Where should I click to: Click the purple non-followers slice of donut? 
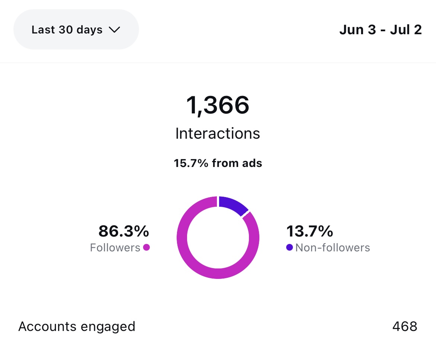click(x=232, y=205)
